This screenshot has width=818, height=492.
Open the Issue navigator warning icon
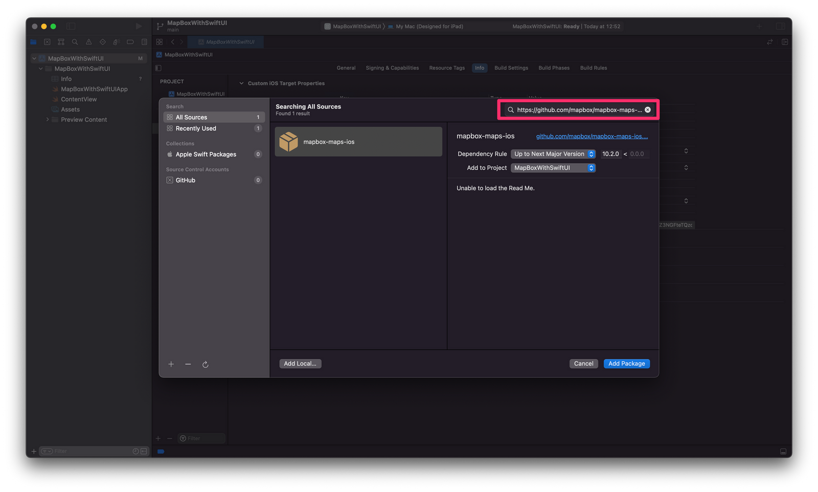[88, 42]
